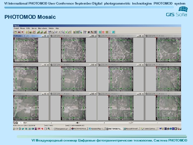
Task: Open the Service menu
Action: tap(34, 28)
